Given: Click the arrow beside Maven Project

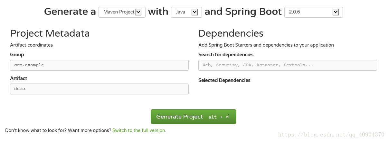Looking at the screenshot, I should (138, 12).
